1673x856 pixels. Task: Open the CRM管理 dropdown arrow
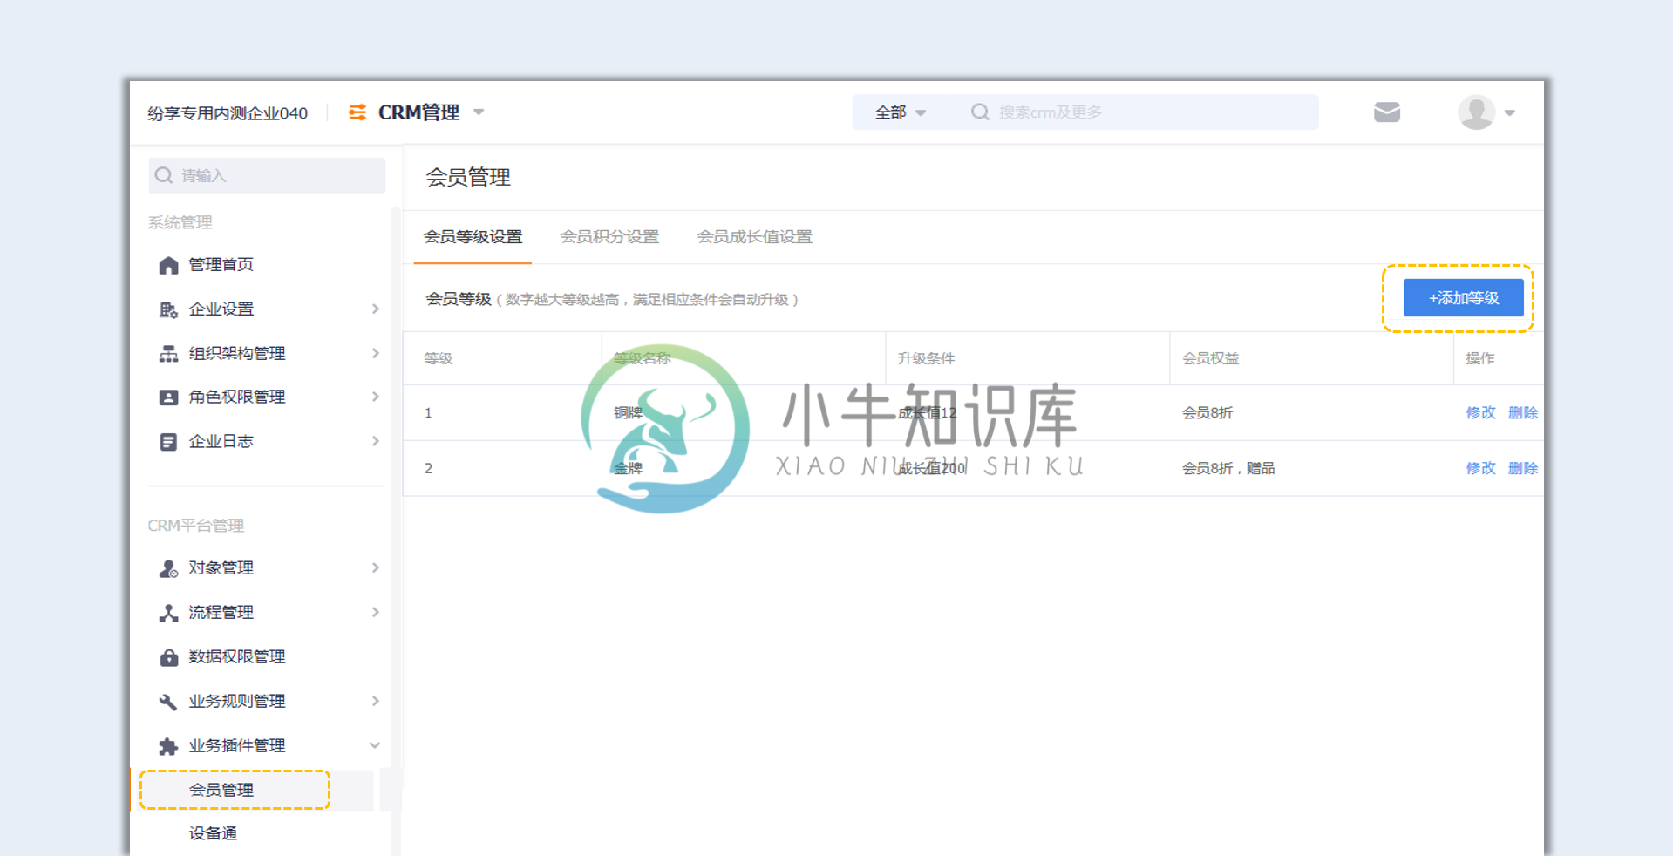click(479, 112)
